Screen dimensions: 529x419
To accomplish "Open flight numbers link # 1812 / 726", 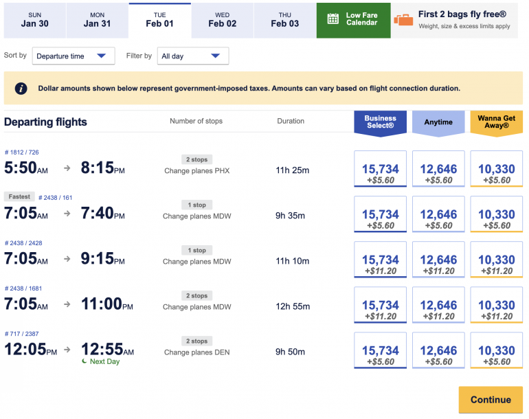I will pyautogui.click(x=21, y=152).
